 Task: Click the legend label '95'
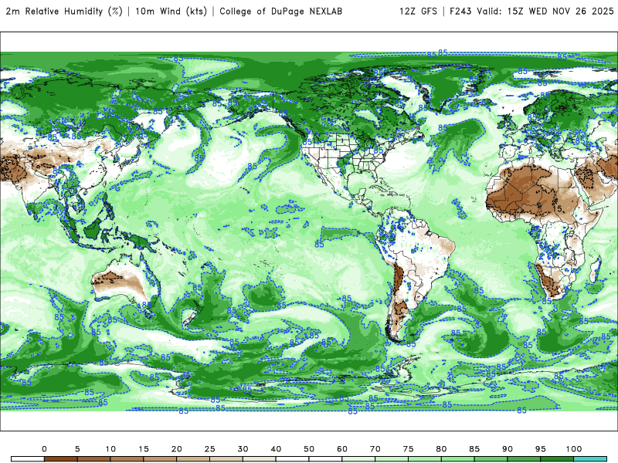[x=541, y=449]
